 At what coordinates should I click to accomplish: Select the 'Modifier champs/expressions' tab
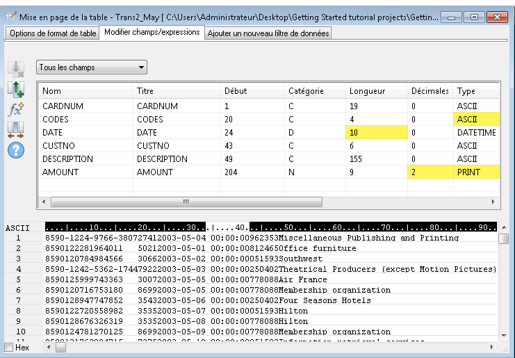click(x=152, y=32)
